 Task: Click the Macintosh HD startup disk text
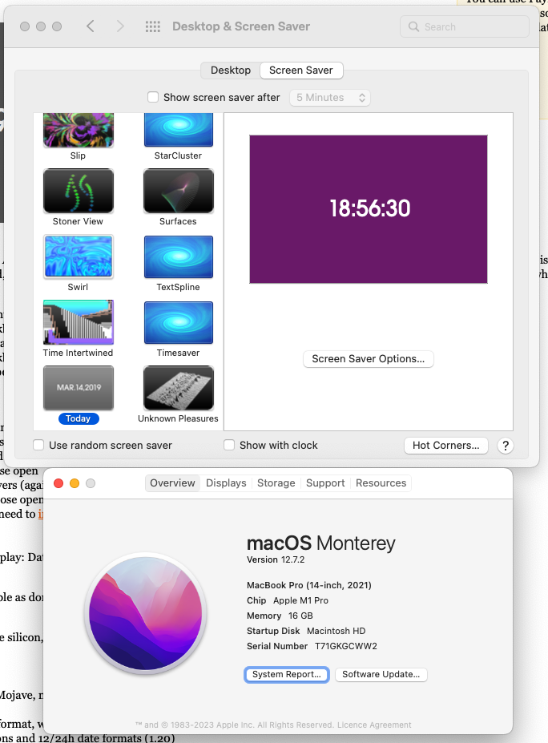[x=336, y=631]
